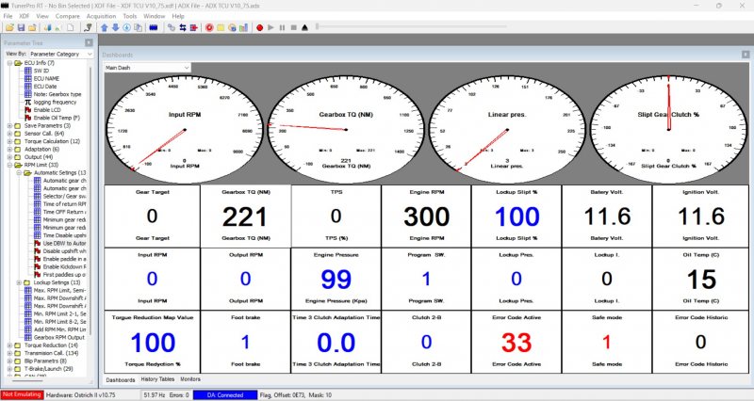The height and width of the screenshot is (401, 754).
Task: Click the Eject triangle icon in toolbar
Action: click(304, 27)
